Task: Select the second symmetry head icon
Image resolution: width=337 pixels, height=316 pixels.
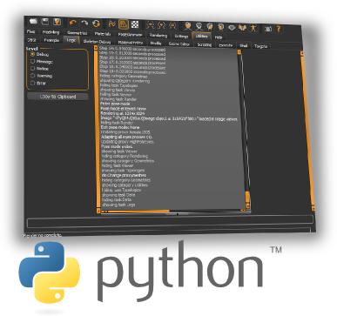Action: click(161, 25)
